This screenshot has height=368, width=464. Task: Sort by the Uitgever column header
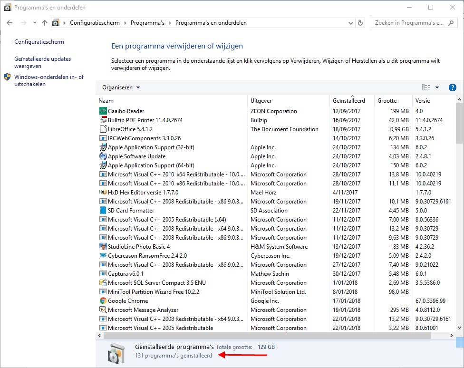tap(261, 101)
